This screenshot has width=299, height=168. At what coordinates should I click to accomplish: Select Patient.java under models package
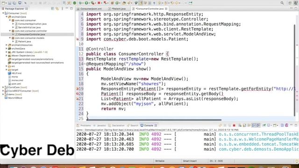24,42
